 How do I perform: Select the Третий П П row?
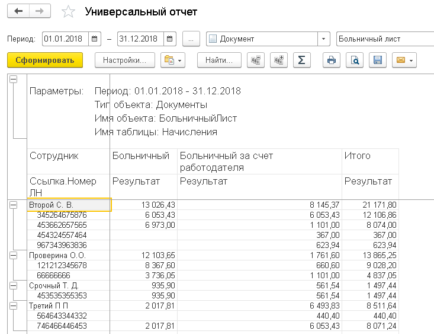point(69,306)
